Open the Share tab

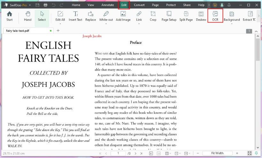click(x=187, y=5)
